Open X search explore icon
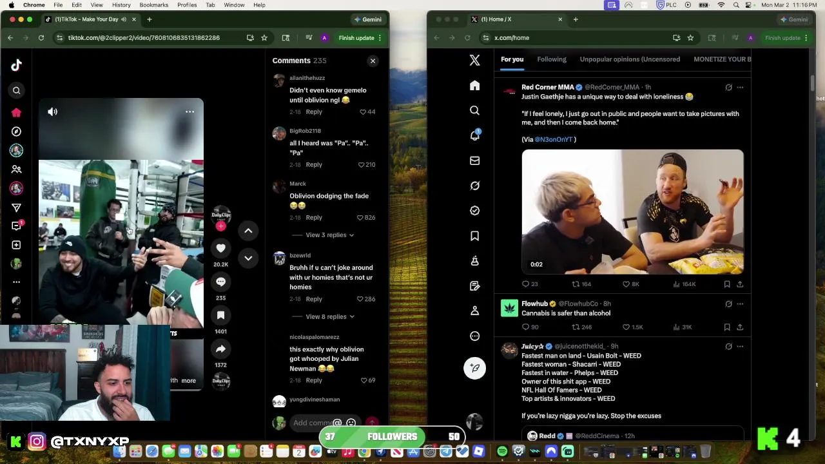Screen dimensions: 825x464 click(x=474, y=111)
